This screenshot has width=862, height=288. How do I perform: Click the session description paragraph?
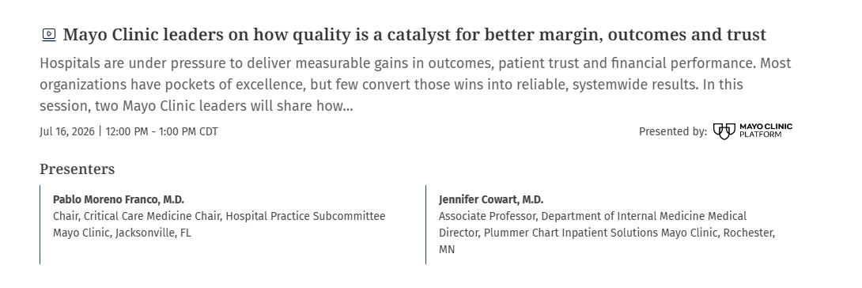[415, 85]
